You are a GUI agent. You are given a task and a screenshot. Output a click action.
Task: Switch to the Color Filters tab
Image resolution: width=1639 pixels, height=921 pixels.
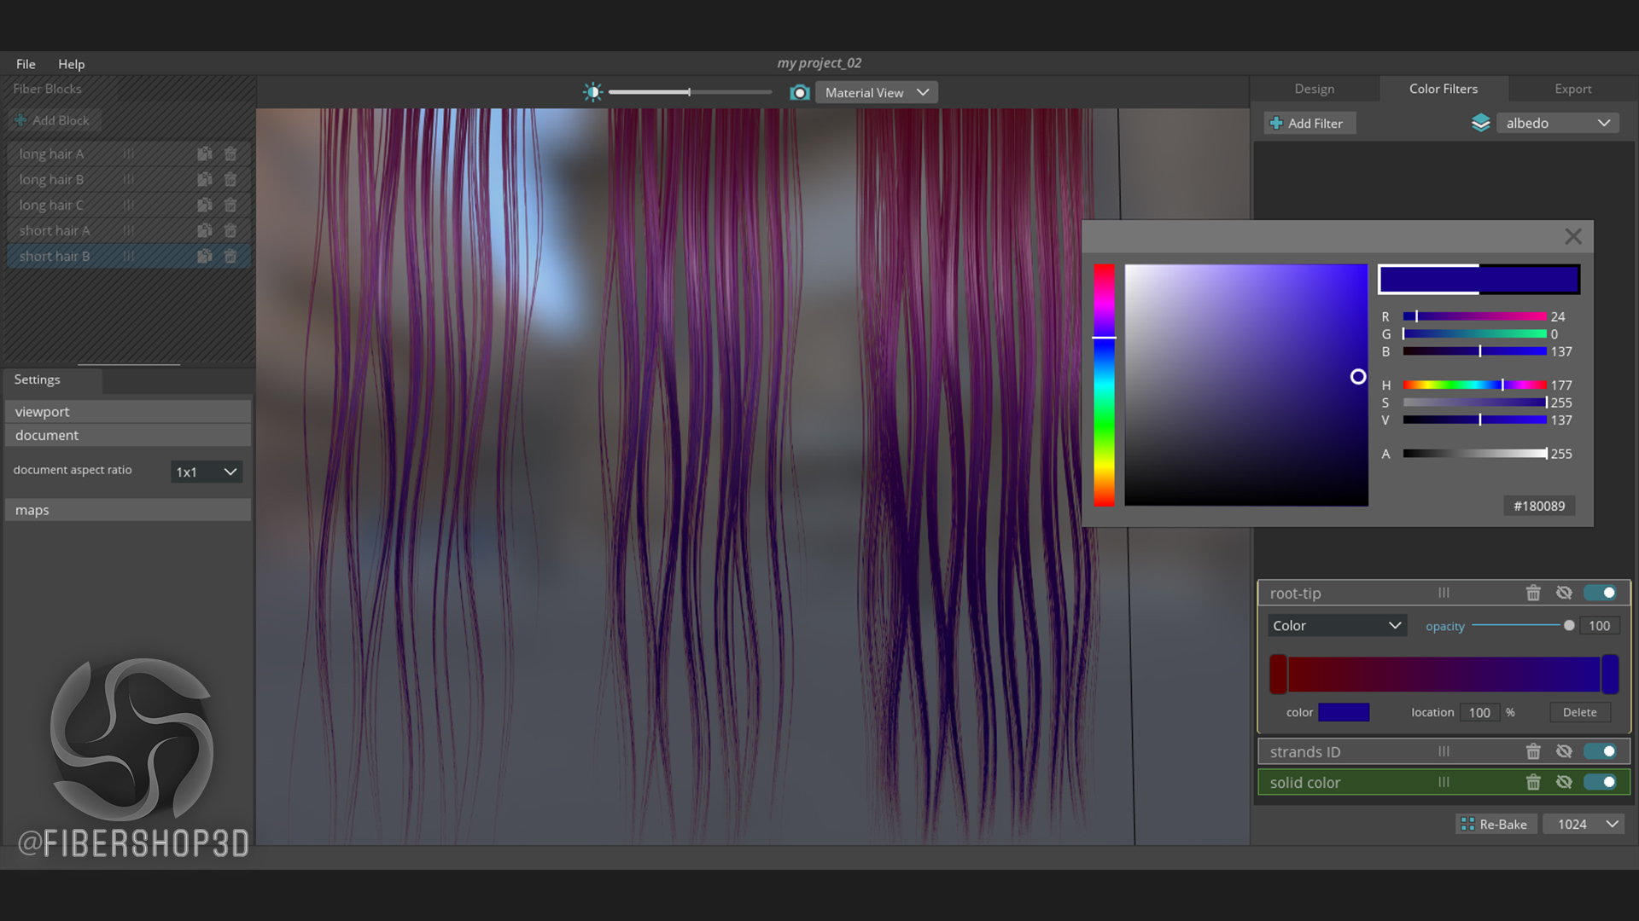pyautogui.click(x=1443, y=89)
